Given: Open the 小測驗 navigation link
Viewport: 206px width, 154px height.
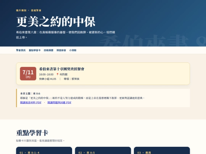Looking at the screenshot, I should (73, 50).
